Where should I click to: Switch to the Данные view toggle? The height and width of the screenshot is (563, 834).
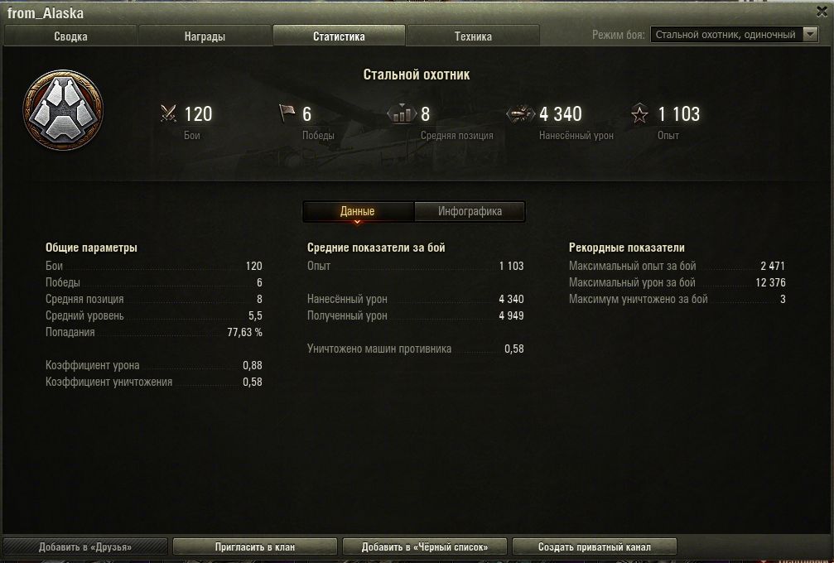(358, 211)
